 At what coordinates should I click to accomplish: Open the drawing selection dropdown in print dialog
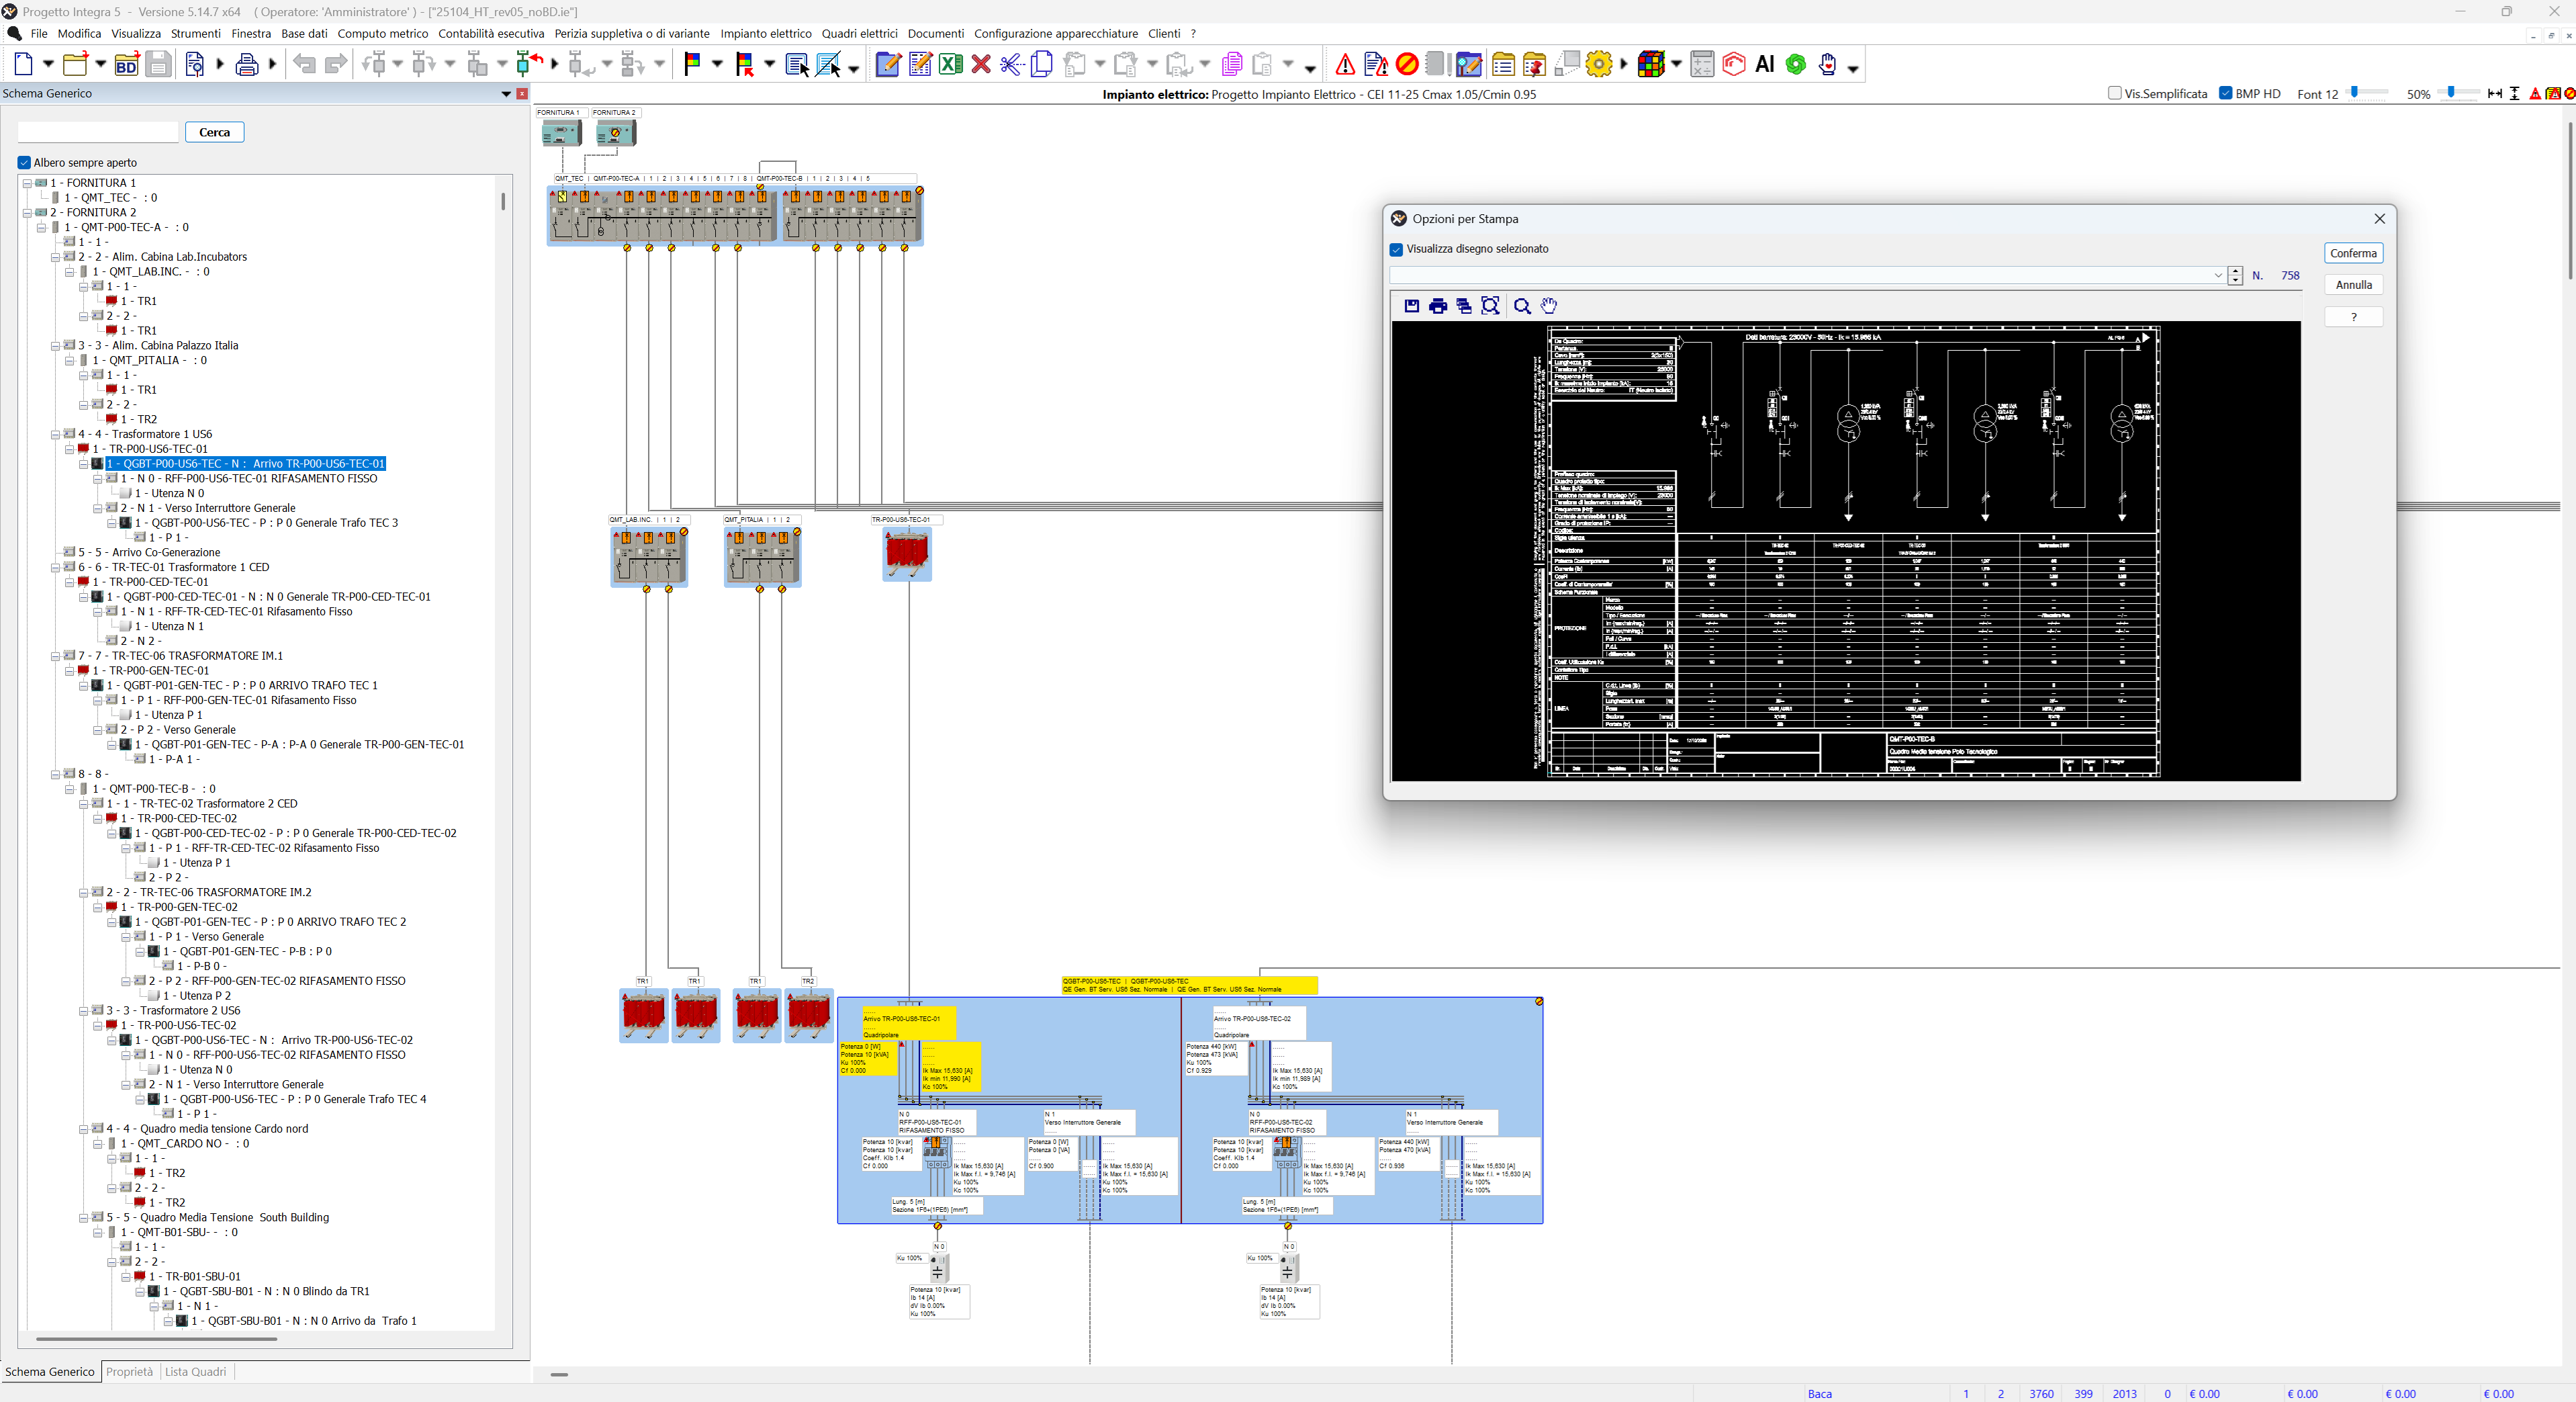pyautogui.click(x=2218, y=275)
